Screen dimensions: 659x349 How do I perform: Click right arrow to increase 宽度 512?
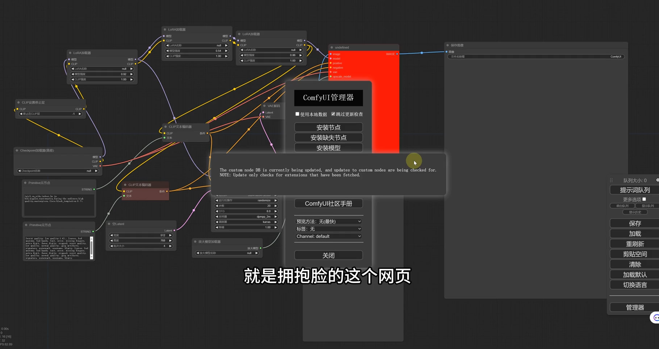pos(170,235)
